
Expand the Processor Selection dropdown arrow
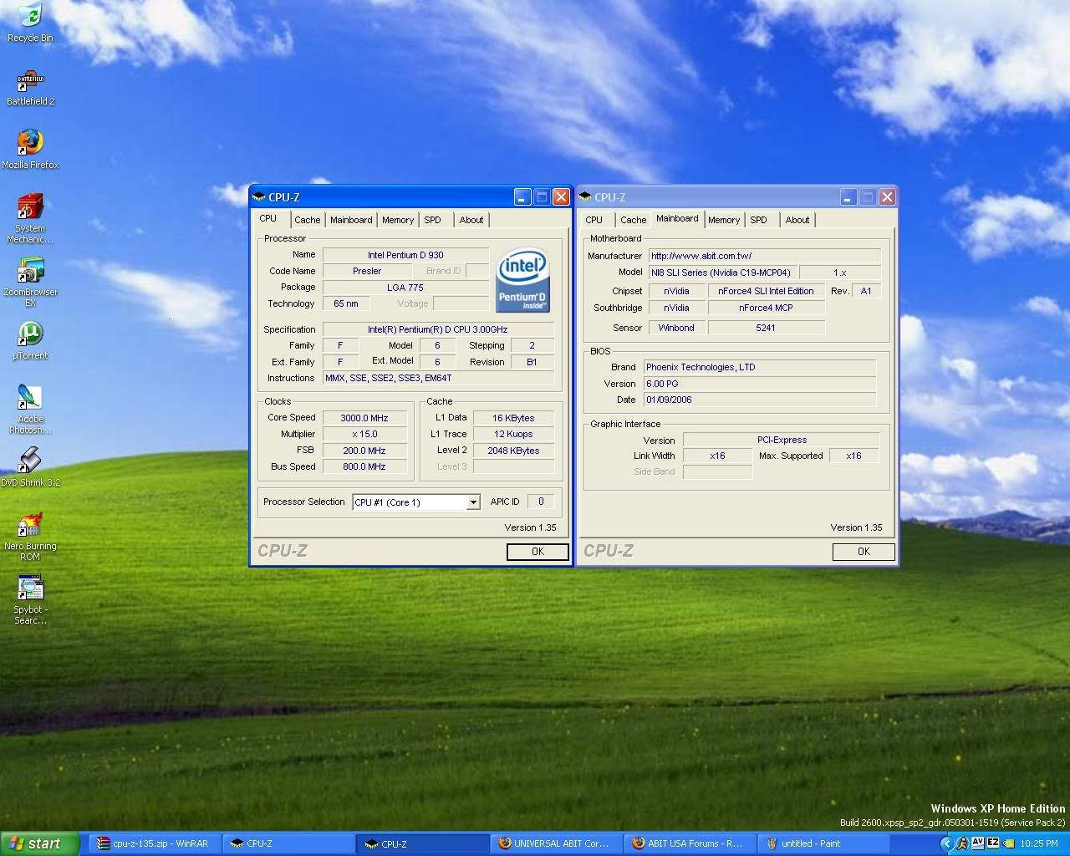coord(473,502)
